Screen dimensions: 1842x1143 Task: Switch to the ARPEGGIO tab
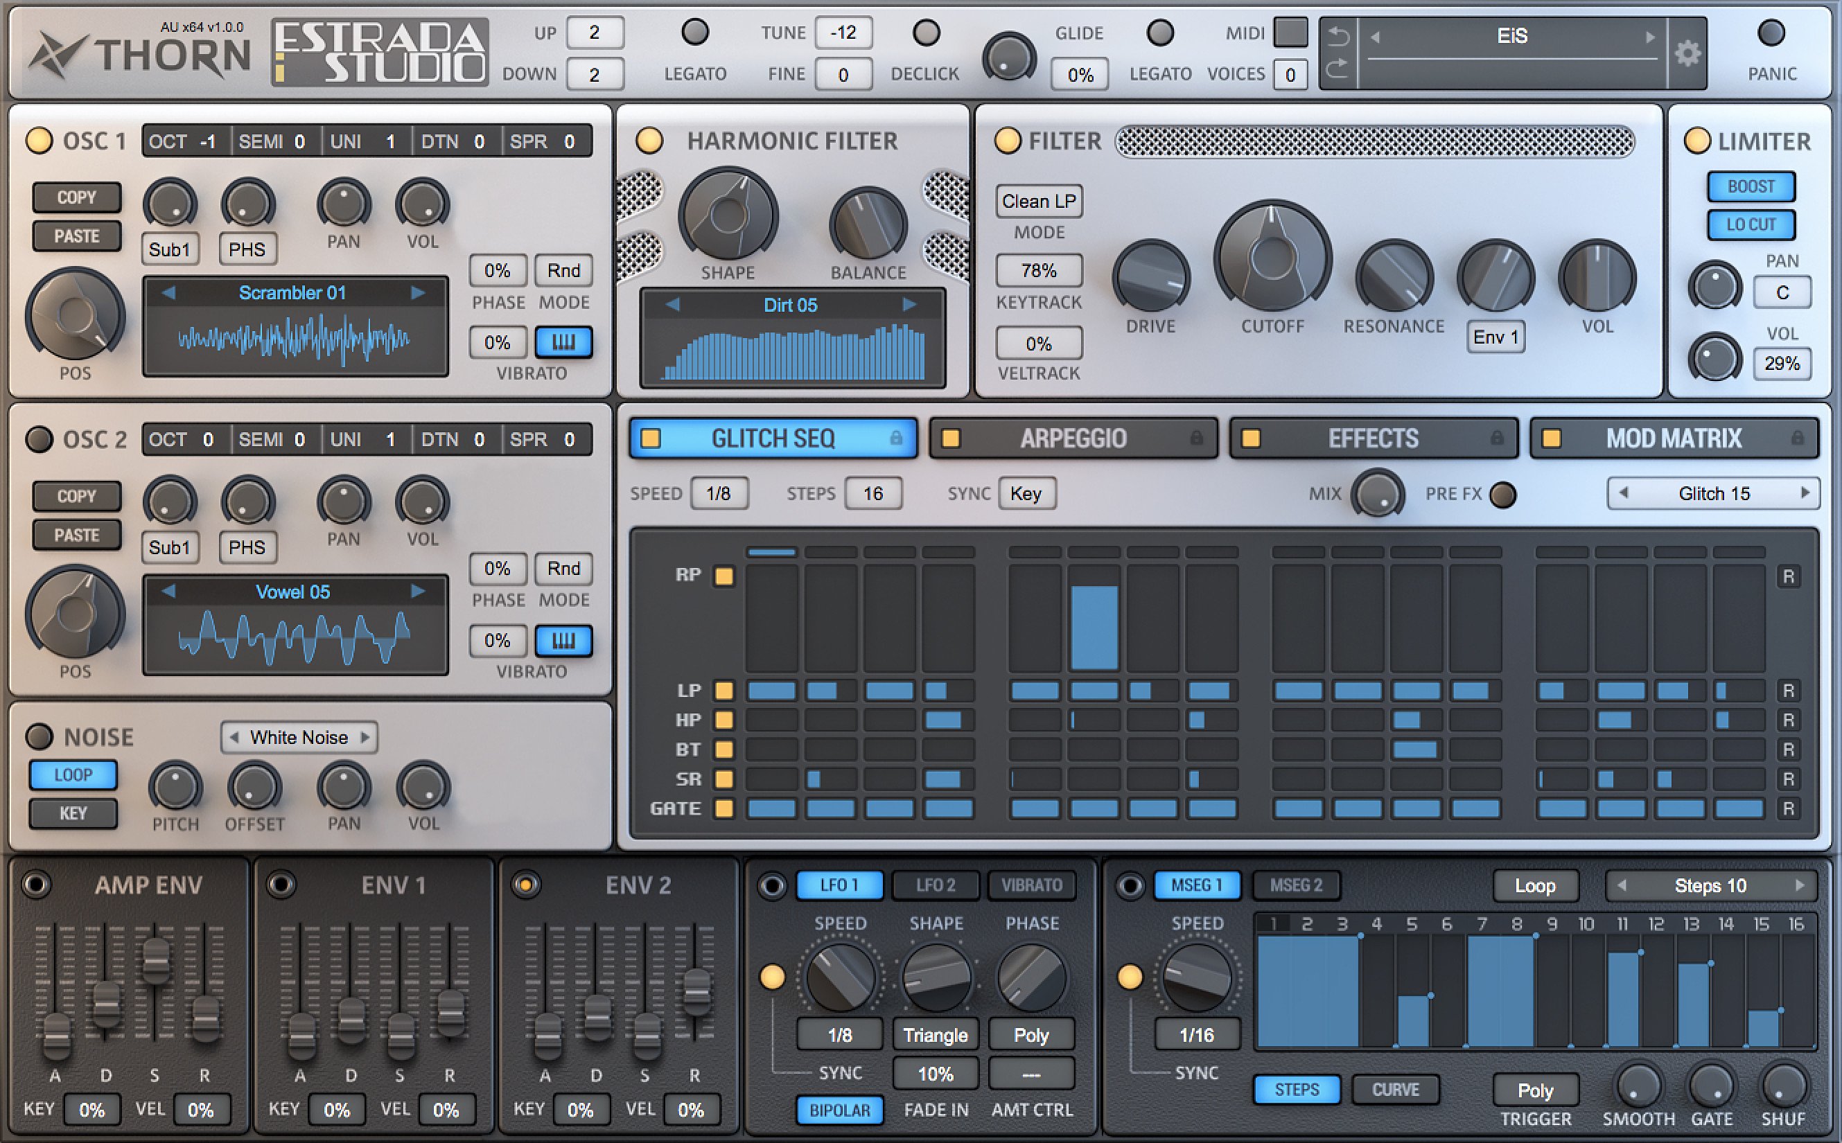click(x=1073, y=438)
